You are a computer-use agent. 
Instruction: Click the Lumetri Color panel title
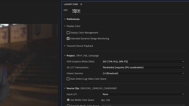coord(71,4)
